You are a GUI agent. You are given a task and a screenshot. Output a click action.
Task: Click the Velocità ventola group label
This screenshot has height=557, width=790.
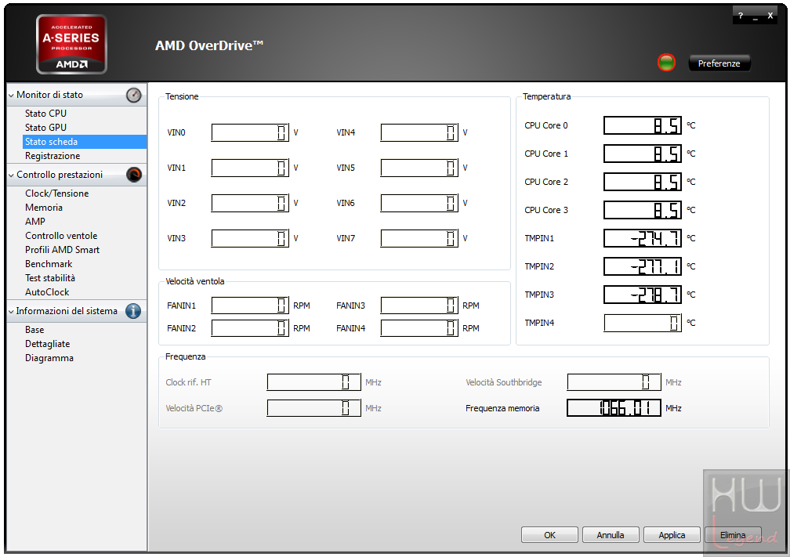coord(195,281)
